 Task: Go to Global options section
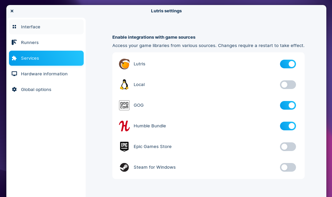(36, 89)
